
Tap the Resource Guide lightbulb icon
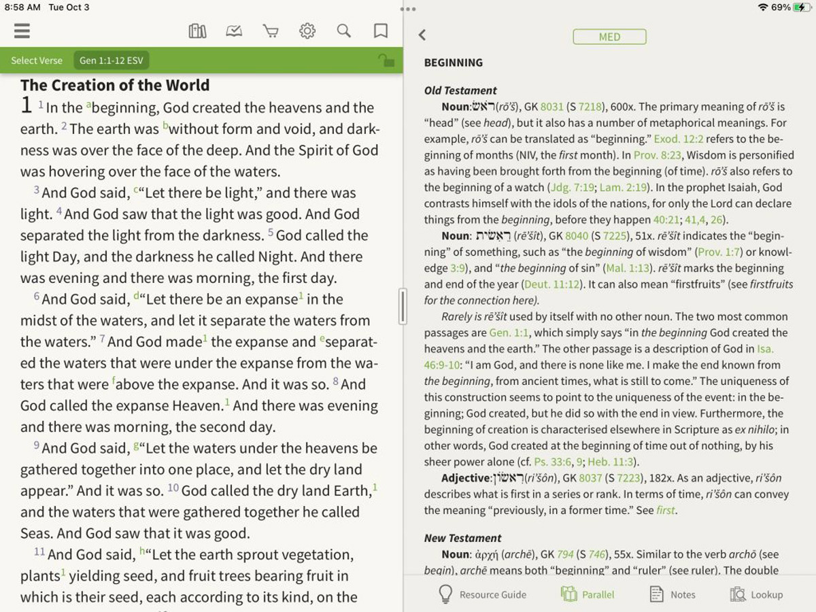click(445, 594)
